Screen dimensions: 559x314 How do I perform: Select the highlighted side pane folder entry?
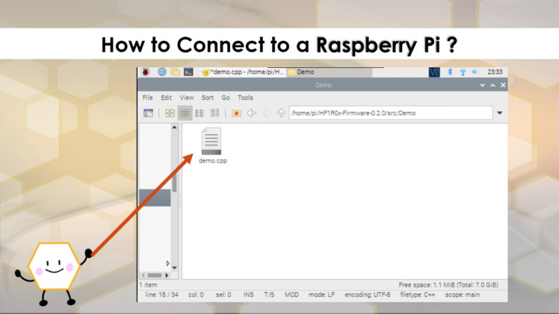click(155, 198)
